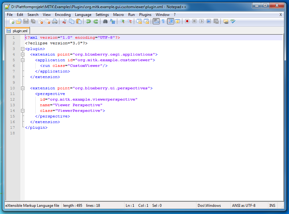Run the ABC spell check icon
The height and width of the screenshot is (214, 289).
click(233, 21)
